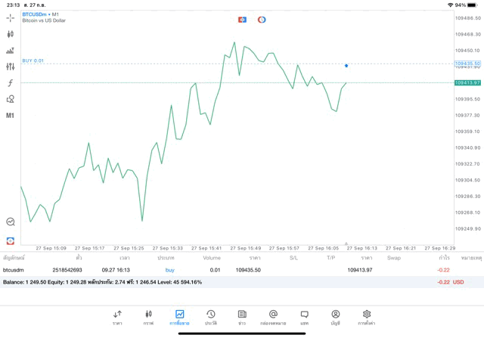Click the BUY 0.01 order line label
This screenshot has width=484, height=338.
[33, 60]
